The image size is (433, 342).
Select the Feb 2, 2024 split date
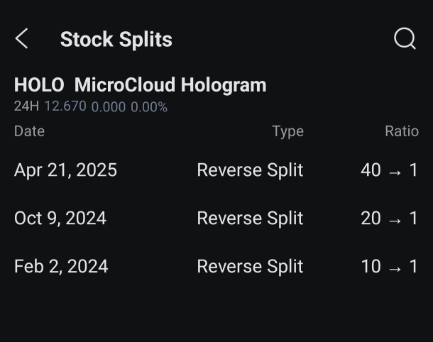(61, 266)
